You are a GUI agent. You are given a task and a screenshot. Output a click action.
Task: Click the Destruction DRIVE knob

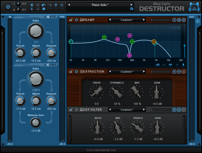click(x=97, y=92)
